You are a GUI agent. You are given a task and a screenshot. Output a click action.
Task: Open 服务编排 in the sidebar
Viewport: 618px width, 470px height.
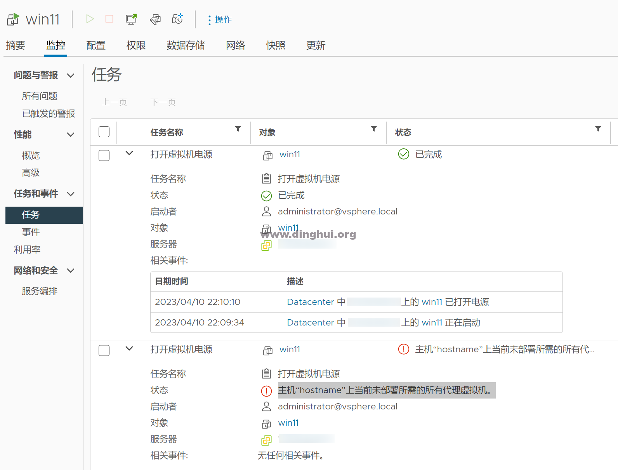pyautogui.click(x=40, y=291)
